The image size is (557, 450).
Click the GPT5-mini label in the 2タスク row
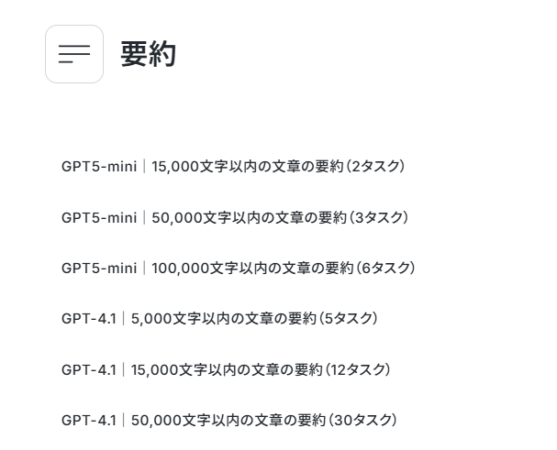click(99, 167)
